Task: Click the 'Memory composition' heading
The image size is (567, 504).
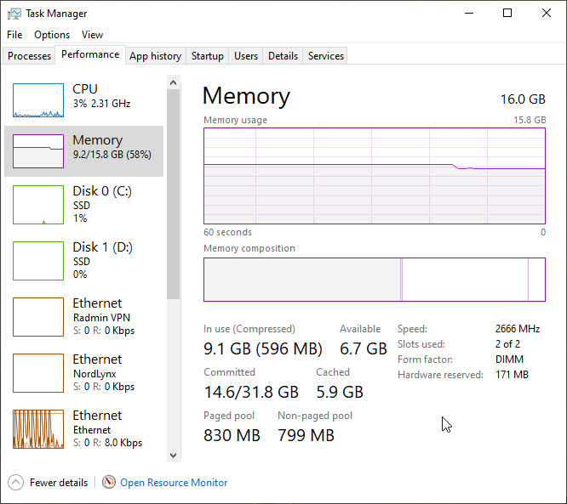Action: click(x=249, y=248)
